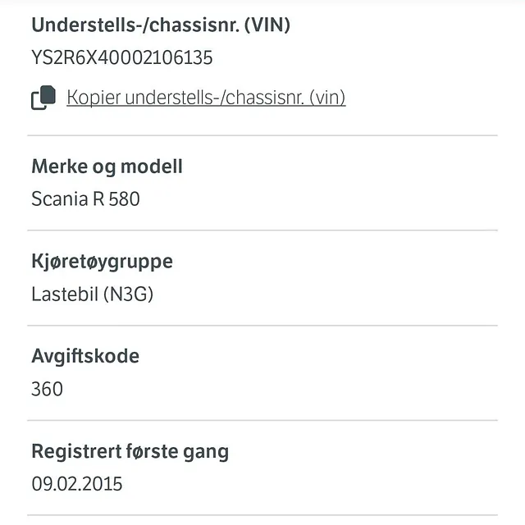Click the date 09.02.2015
Screen dimensions: 525x525
click(77, 484)
